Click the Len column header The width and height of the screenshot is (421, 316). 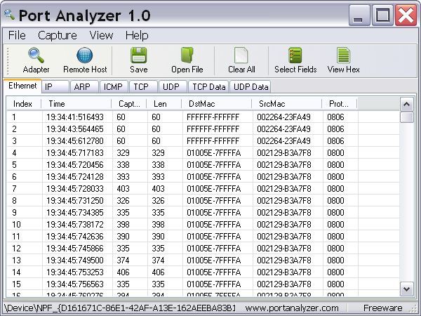tap(164, 104)
